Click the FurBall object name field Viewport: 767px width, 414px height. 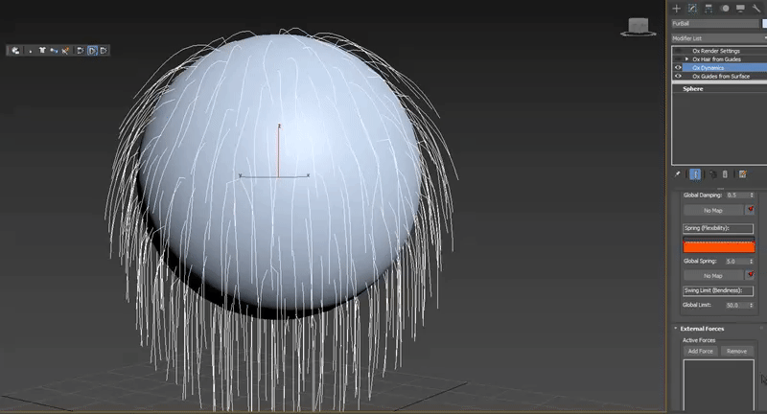(714, 22)
